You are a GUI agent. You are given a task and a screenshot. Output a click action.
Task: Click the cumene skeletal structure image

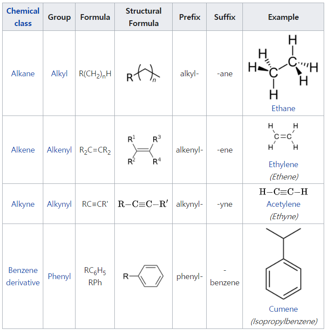pyautogui.click(x=283, y=265)
